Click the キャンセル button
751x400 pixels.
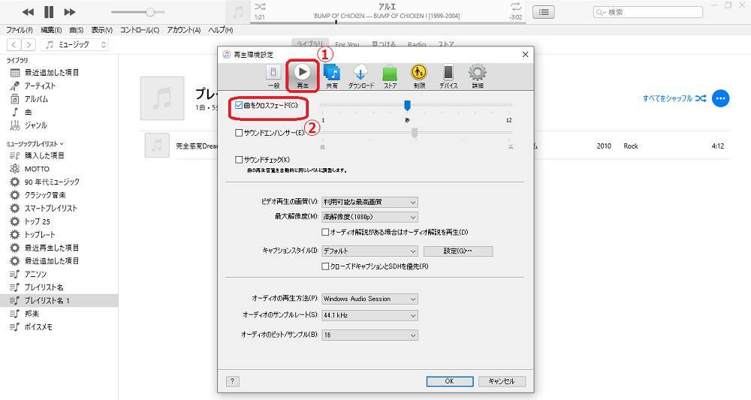coord(502,380)
